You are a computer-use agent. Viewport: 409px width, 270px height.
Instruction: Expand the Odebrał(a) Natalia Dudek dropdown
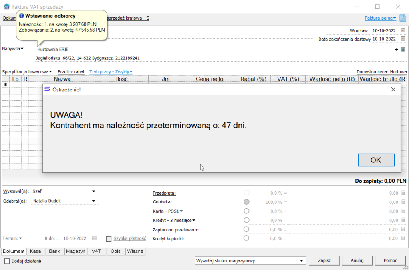click(x=94, y=201)
